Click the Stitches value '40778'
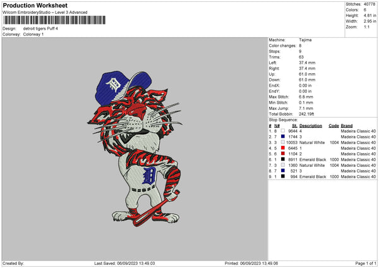This screenshot has height=268, width=379. (x=370, y=4)
